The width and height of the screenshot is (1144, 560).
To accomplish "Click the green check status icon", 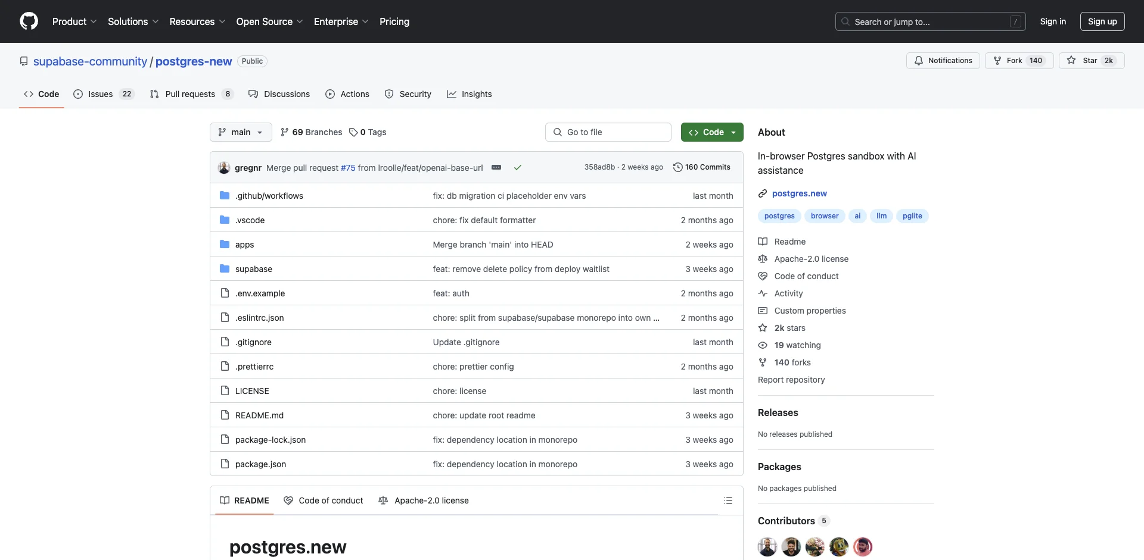I will coord(518,168).
